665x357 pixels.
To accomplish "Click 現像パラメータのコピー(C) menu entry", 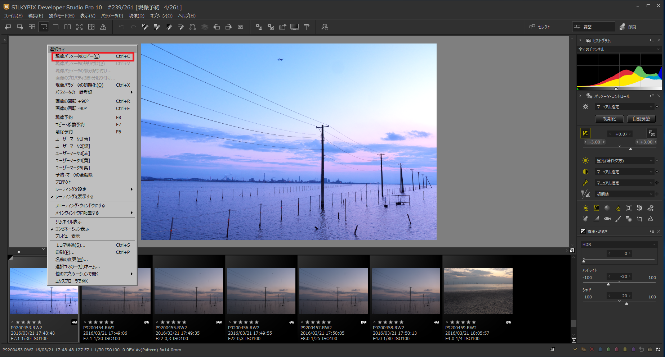I will (x=93, y=56).
